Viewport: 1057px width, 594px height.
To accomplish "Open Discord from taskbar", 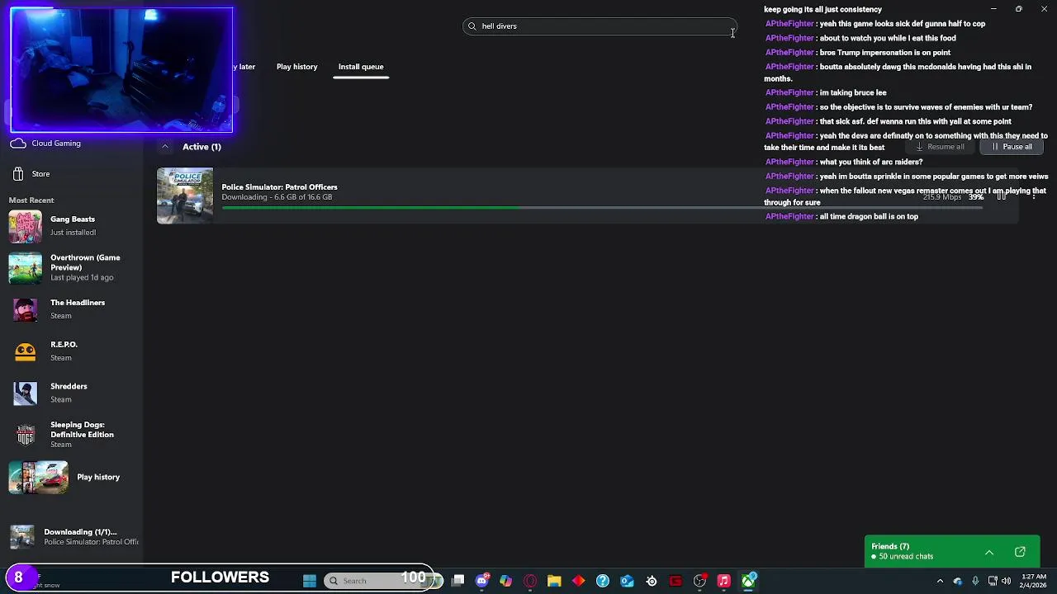I will coord(482,581).
